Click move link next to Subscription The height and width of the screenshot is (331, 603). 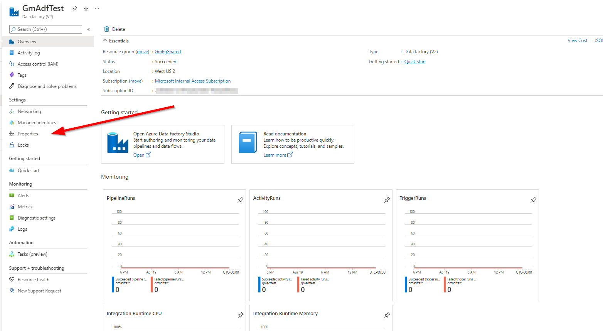point(136,81)
